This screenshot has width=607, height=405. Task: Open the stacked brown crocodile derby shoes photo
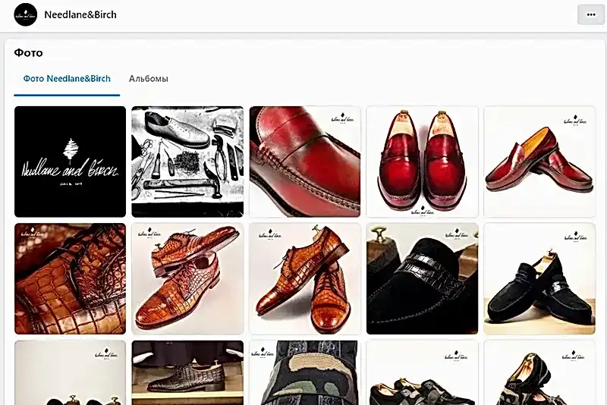pos(187,278)
